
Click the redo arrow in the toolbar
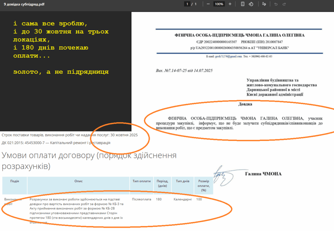284,4
